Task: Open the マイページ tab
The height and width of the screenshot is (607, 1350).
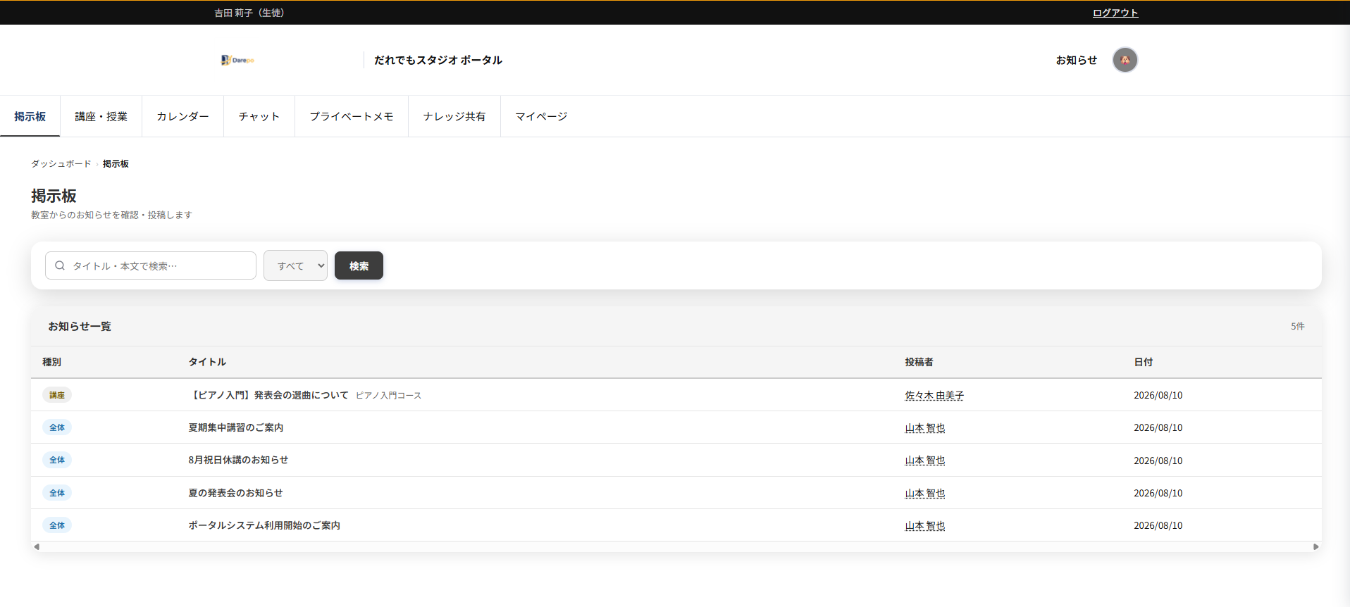Action: pos(541,116)
